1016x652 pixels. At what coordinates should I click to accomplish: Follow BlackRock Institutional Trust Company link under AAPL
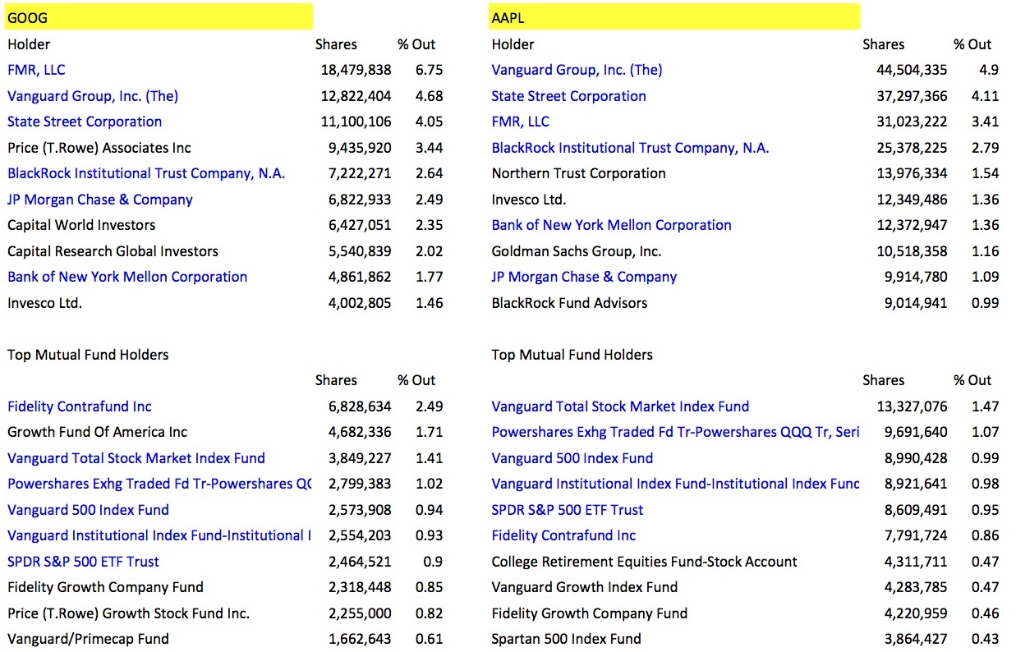(x=630, y=148)
